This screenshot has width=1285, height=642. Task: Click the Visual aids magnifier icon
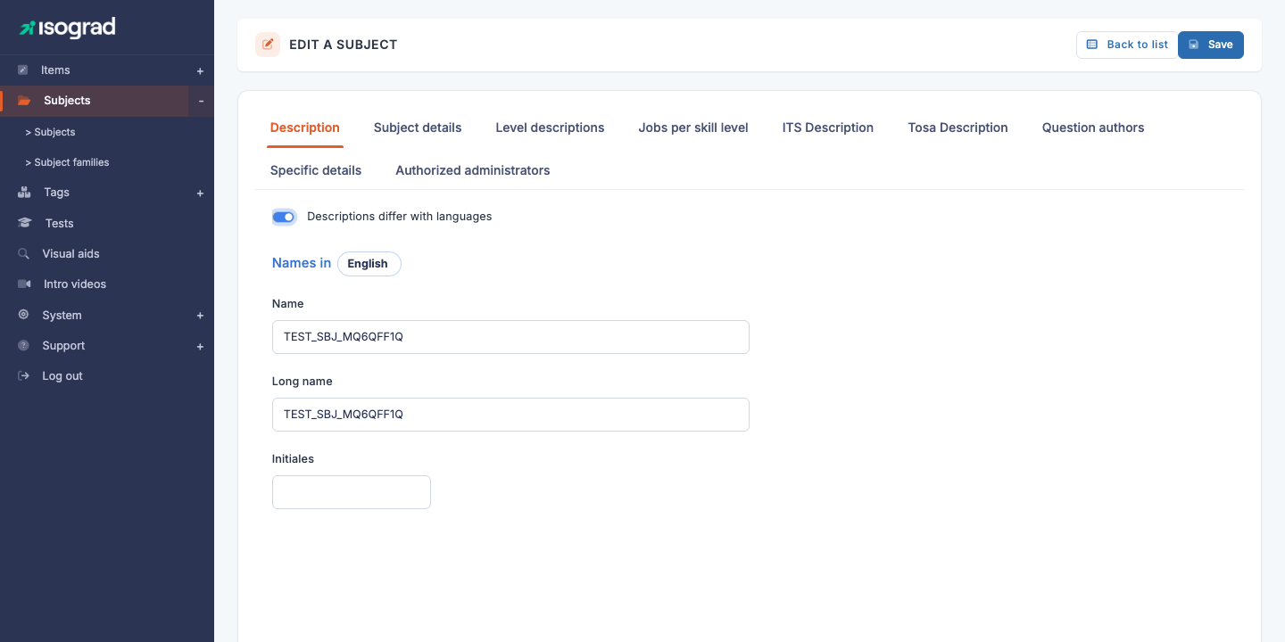[x=23, y=254]
